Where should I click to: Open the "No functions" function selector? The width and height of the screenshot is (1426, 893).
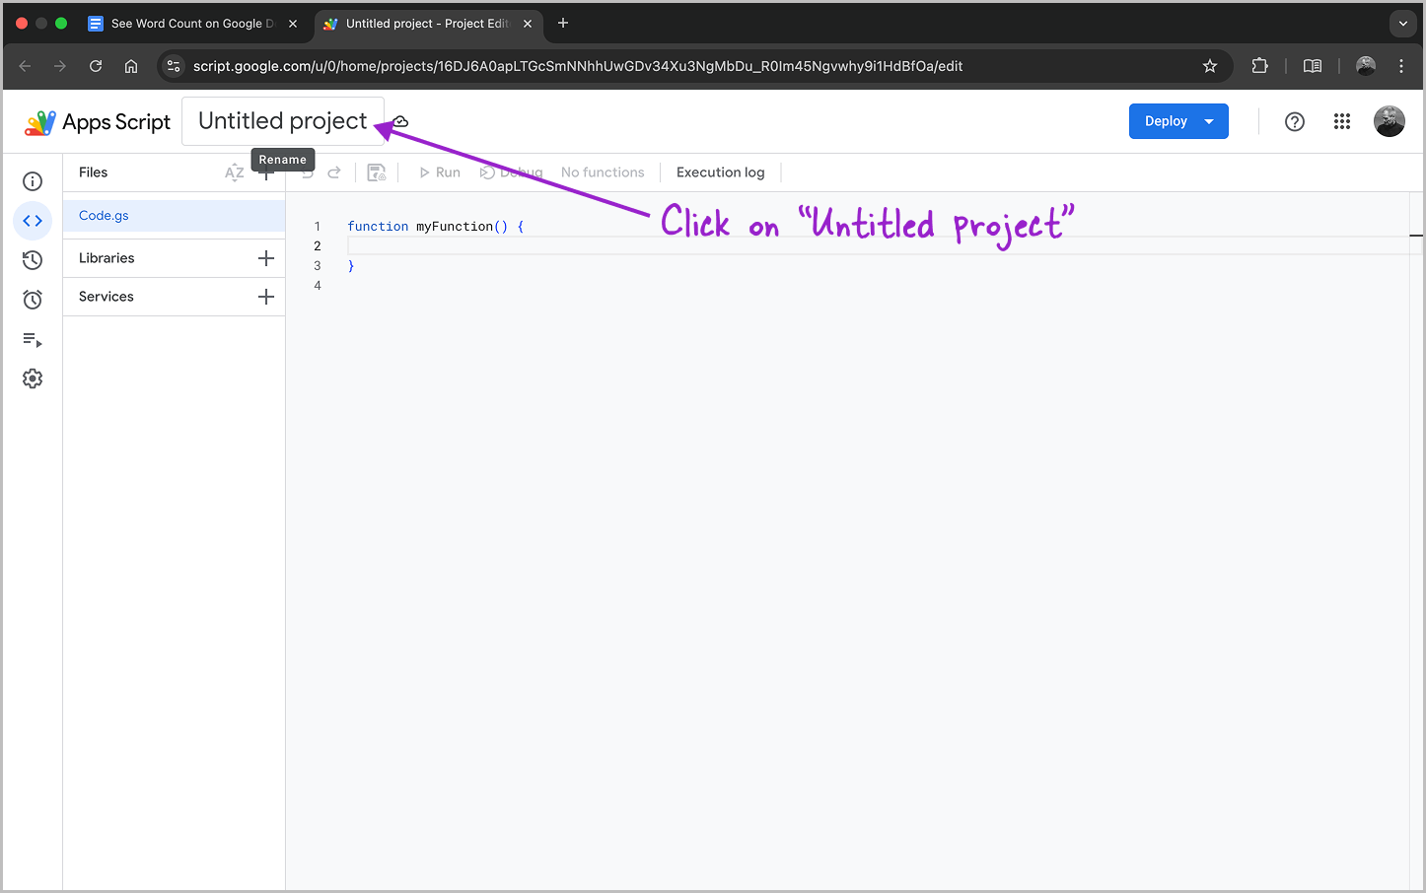point(602,172)
